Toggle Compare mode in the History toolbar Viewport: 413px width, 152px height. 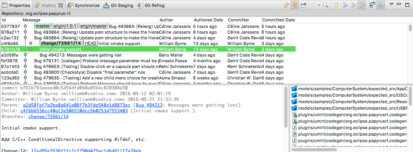tap(372, 5)
